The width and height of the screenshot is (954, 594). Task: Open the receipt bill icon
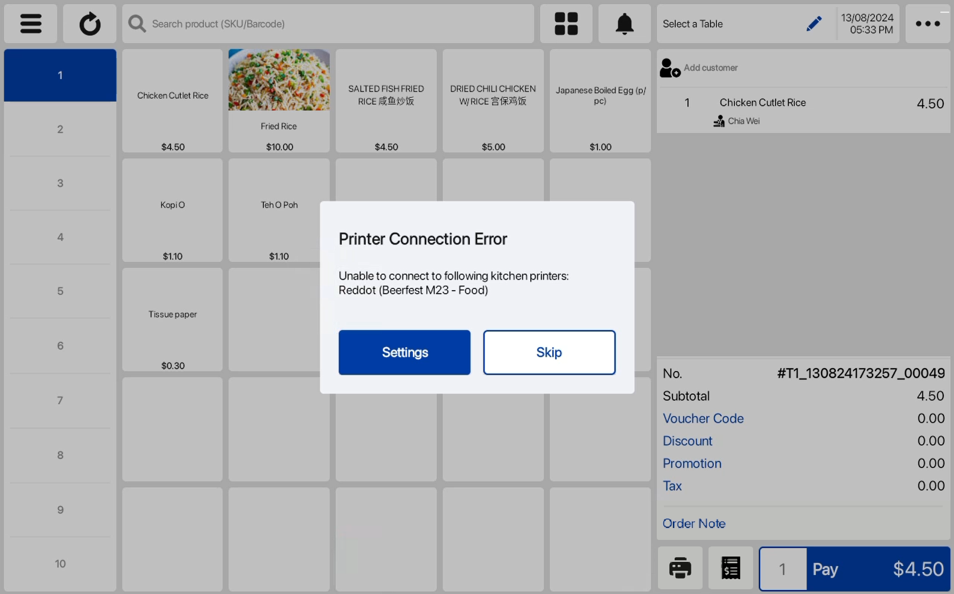pyautogui.click(x=731, y=568)
